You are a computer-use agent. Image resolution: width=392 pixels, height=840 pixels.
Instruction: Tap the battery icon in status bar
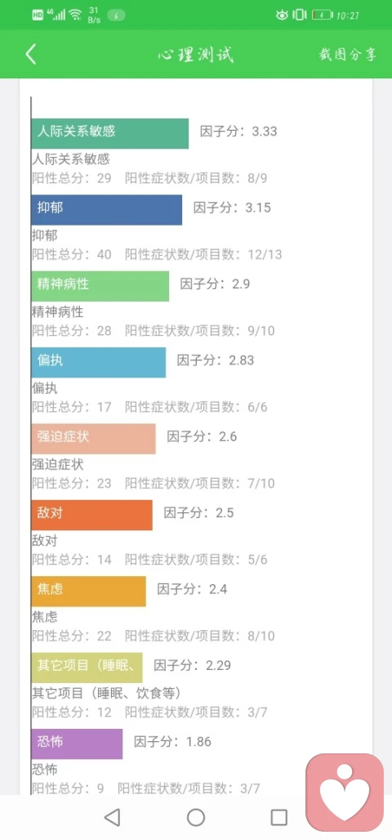[323, 15]
